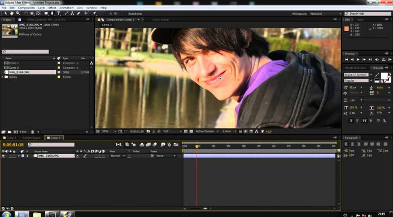Screen dimensions: 393x217
Task: Click the eyedropper in Character panel
Action: pos(377,75)
